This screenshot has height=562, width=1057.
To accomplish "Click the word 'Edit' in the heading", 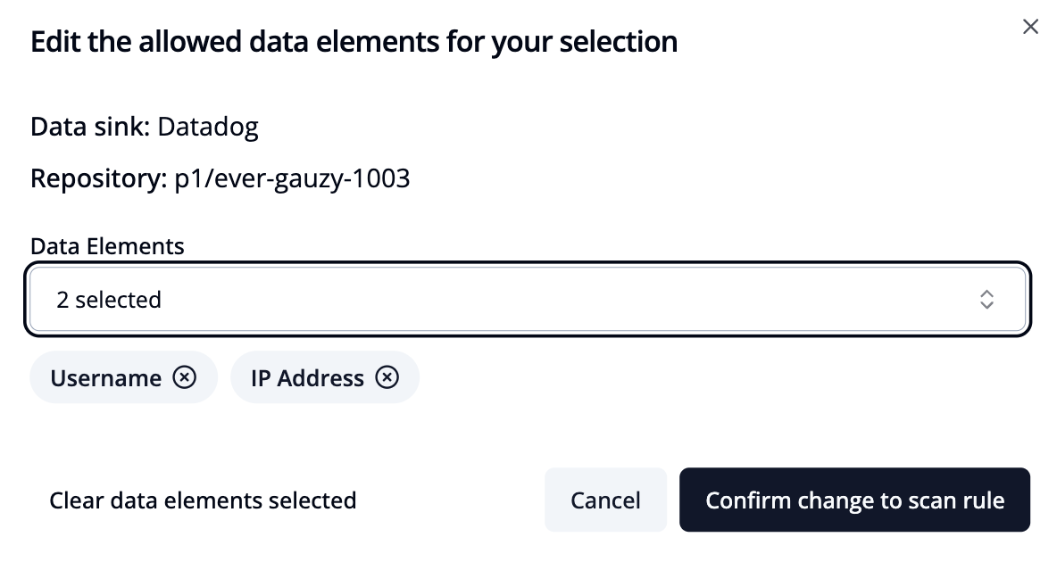I will coord(55,42).
